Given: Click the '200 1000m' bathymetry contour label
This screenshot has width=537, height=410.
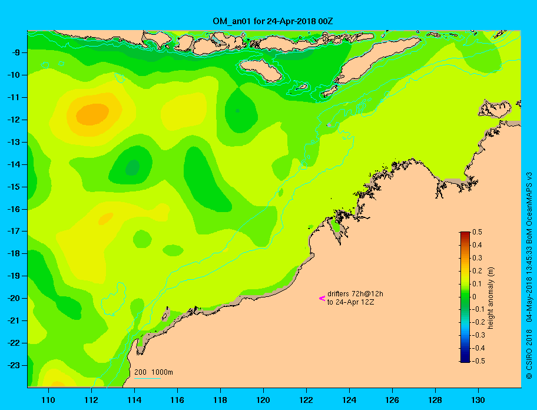Looking at the screenshot, I should (154, 372).
